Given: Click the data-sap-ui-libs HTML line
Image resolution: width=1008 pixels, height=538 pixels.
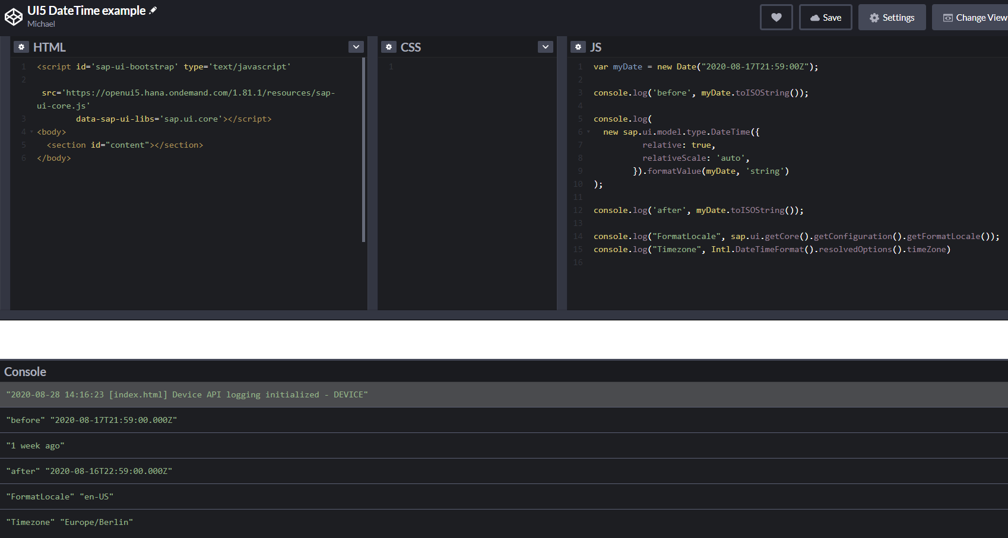Looking at the screenshot, I should pyautogui.click(x=173, y=119).
